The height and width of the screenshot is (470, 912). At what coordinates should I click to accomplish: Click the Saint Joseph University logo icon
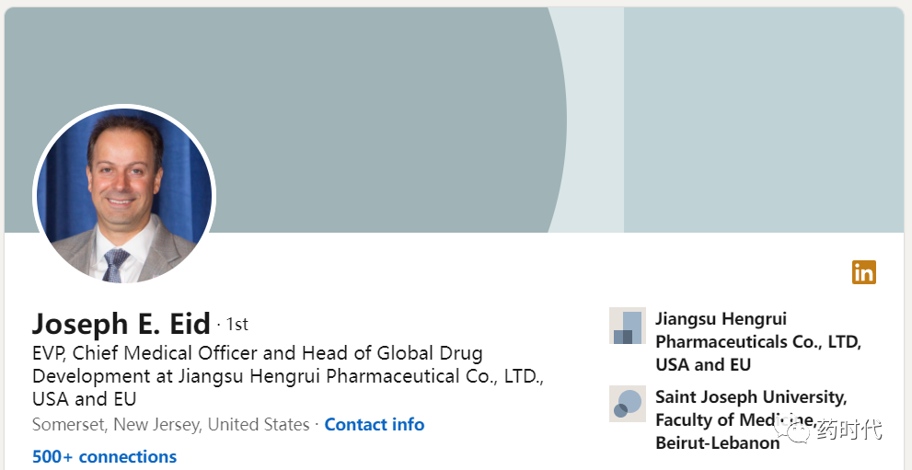[627, 403]
